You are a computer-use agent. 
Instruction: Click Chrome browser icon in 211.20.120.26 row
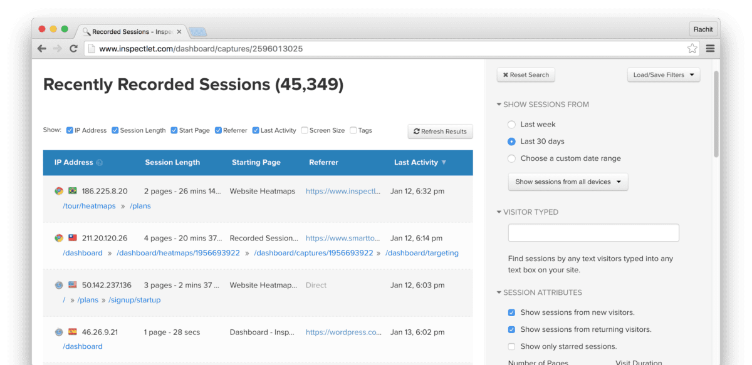click(59, 238)
